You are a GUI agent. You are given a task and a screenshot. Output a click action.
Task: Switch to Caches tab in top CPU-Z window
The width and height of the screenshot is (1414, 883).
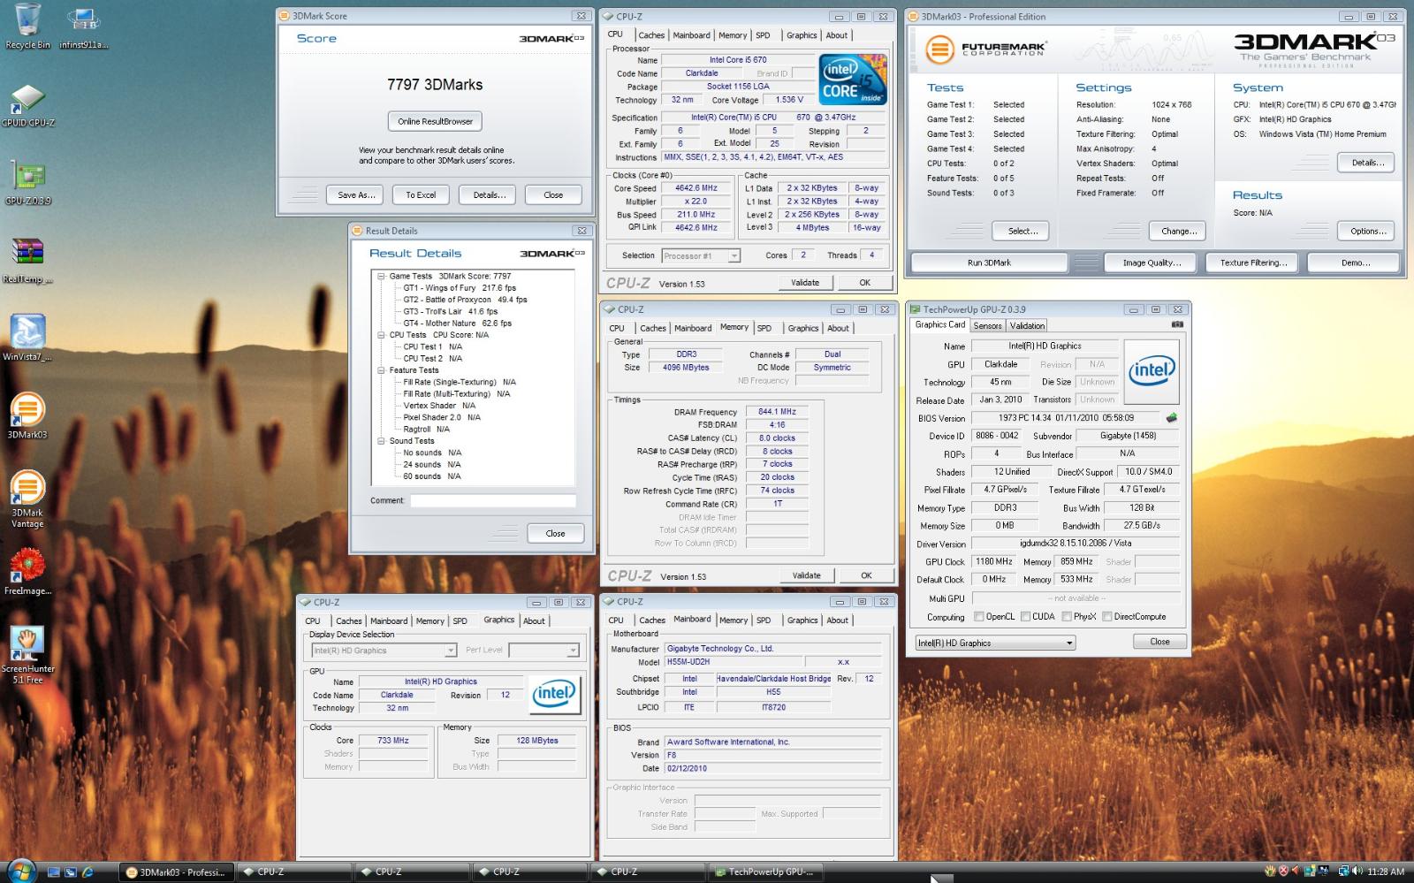pos(651,35)
